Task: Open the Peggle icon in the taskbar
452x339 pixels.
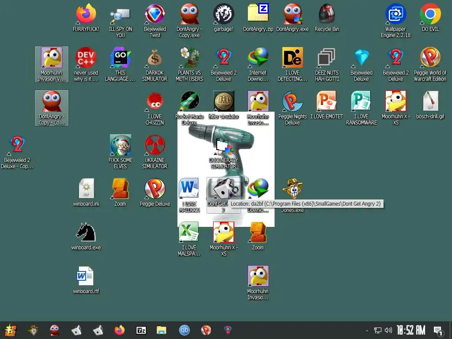Action: (206, 330)
